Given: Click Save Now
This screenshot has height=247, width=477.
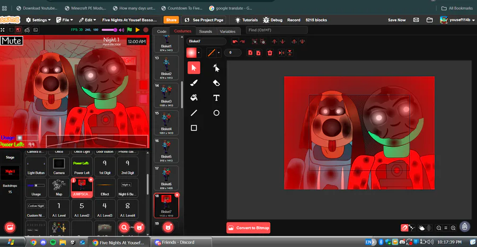Looking at the screenshot, I should point(396,20).
